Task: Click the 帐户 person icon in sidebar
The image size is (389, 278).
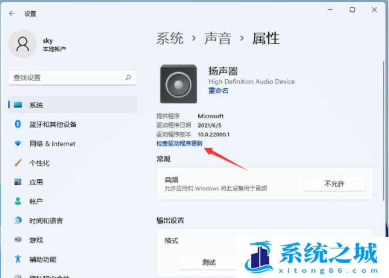Action: pyautogui.click(x=18, y=202)
